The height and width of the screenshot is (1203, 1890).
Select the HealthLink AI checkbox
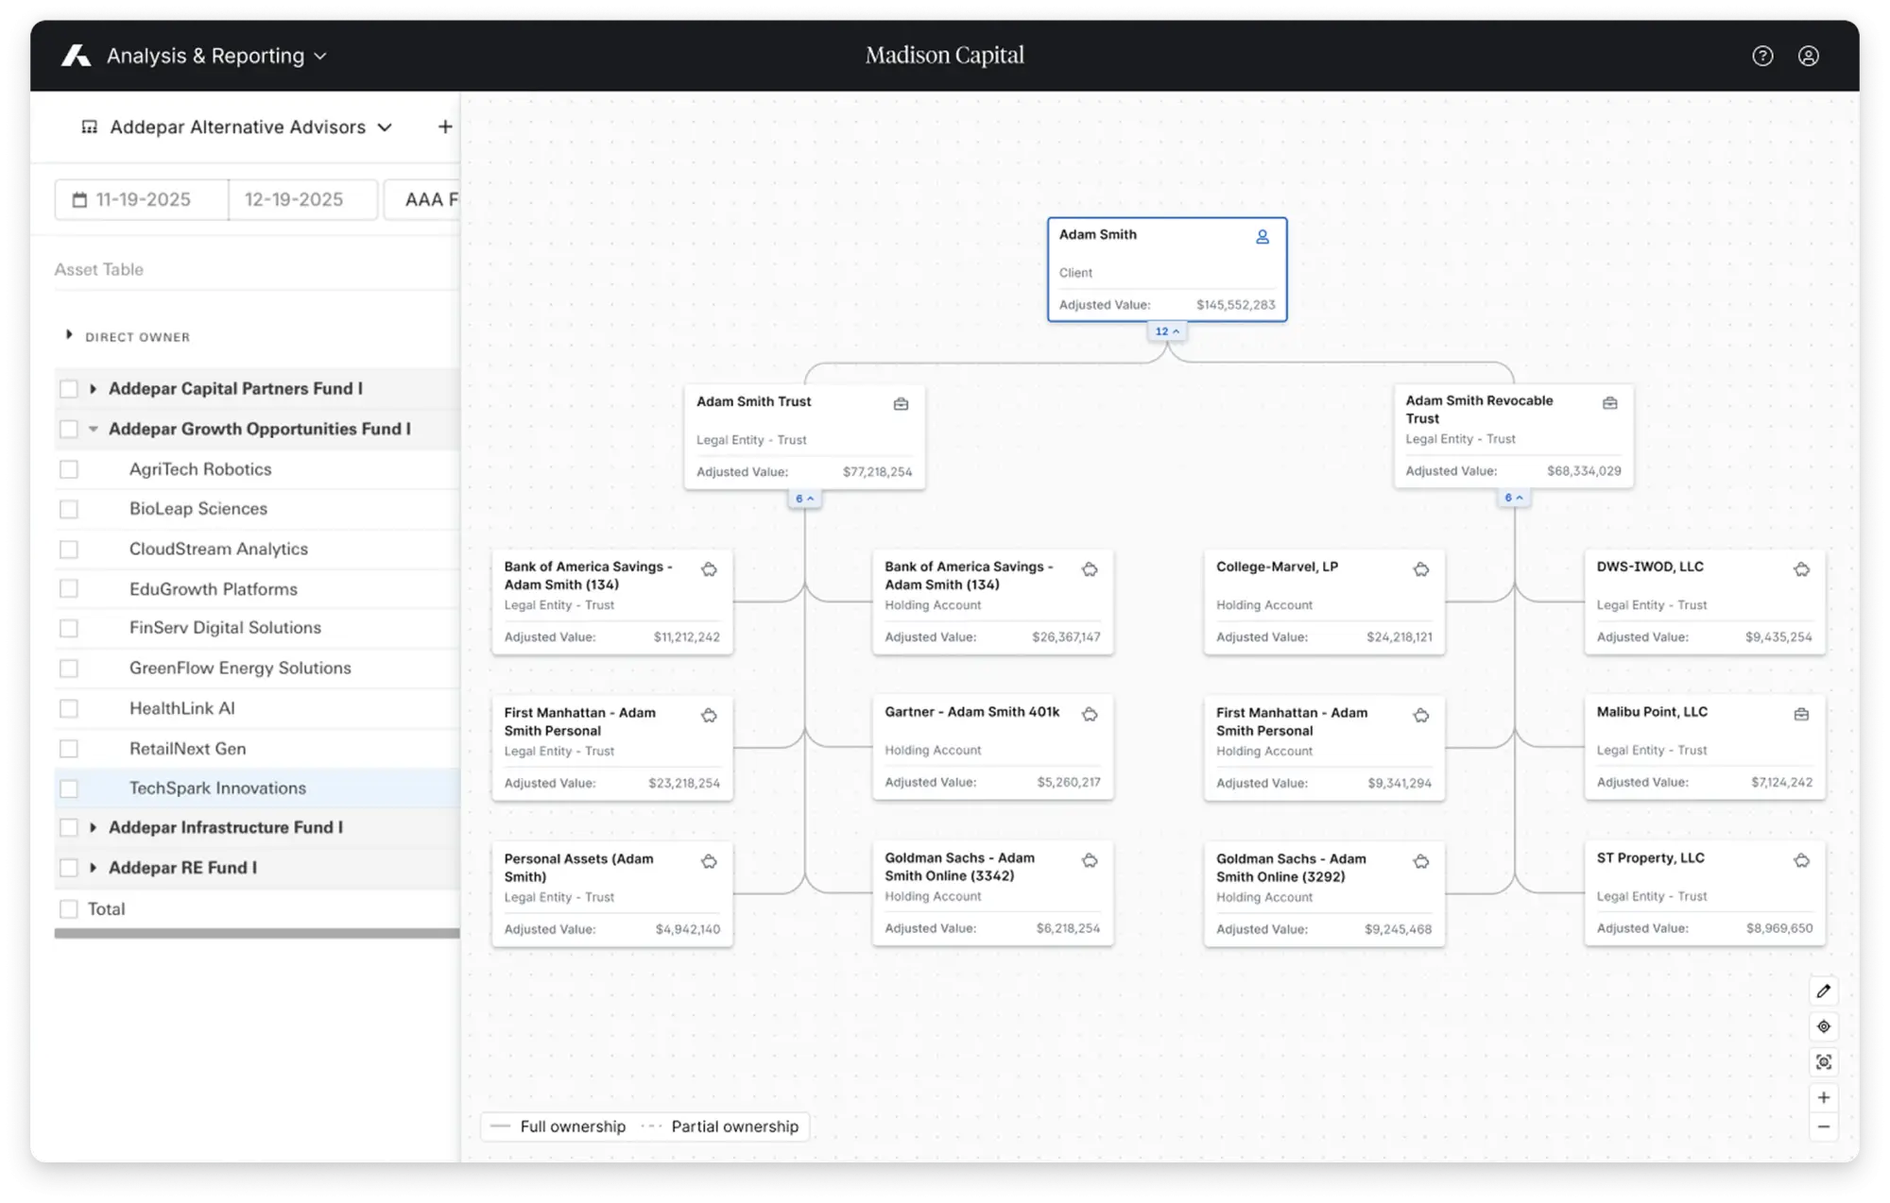[x=68, y=708]
